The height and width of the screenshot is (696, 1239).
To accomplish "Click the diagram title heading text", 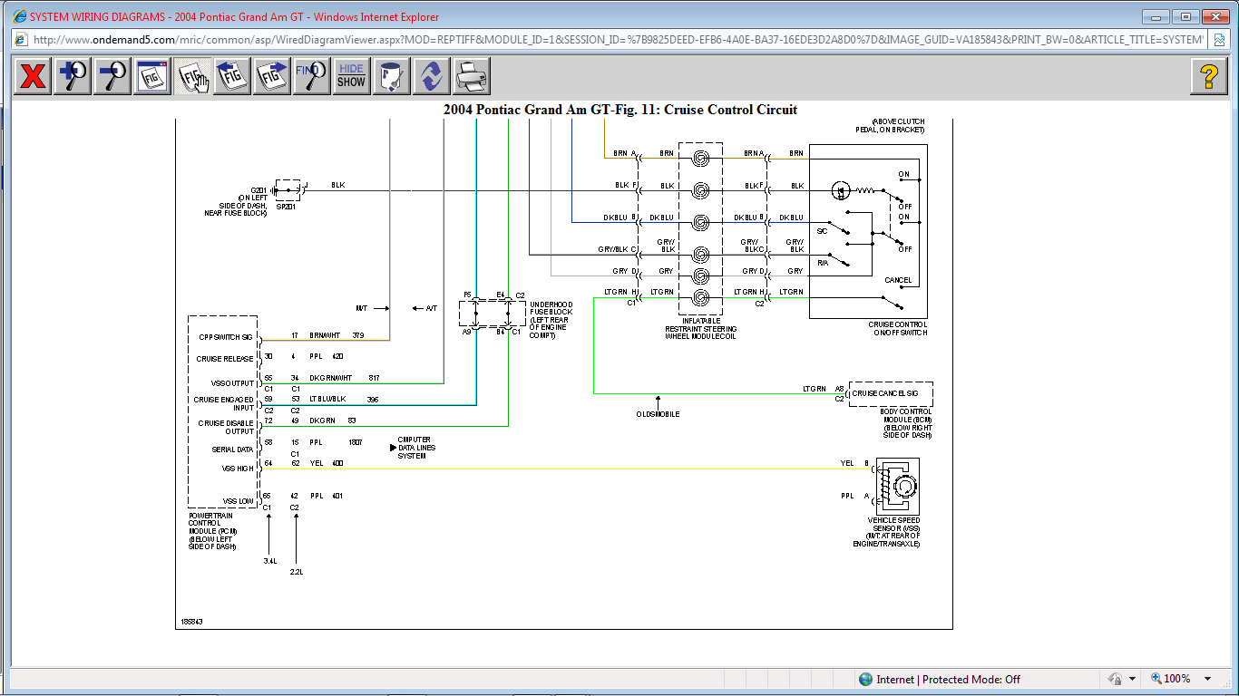I will tap(619, 110).
